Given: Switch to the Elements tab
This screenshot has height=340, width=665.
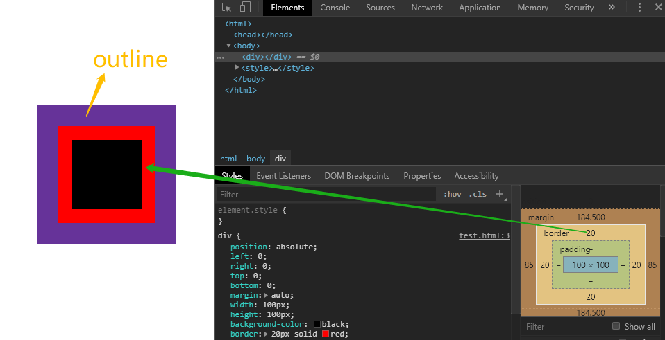Looking at the screenshot, I should 287,8.
